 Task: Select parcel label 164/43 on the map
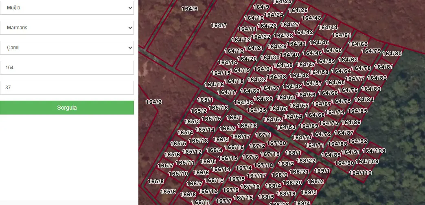[311, 18]
